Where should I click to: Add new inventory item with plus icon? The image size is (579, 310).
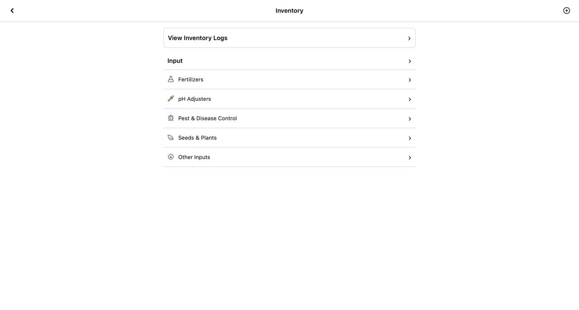pos(566,10)
